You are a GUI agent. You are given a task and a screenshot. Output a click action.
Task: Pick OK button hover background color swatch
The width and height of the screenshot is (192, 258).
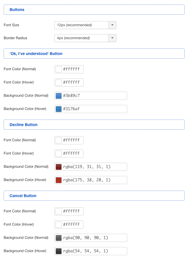(x=59, y=109)
